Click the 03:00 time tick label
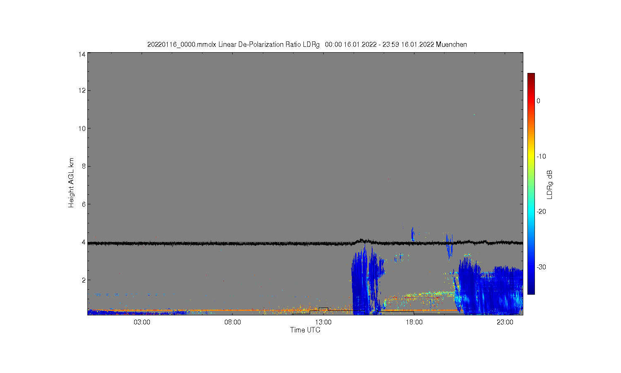 142,322
